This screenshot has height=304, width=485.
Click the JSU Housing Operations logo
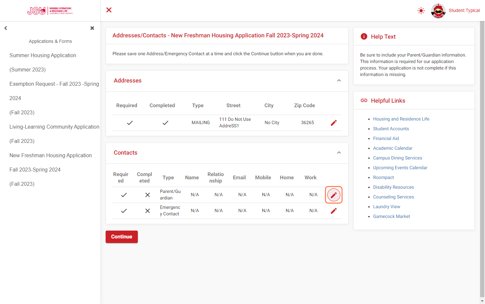50,11
